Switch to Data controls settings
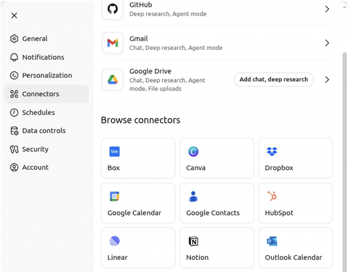 (x=43, y=131)
